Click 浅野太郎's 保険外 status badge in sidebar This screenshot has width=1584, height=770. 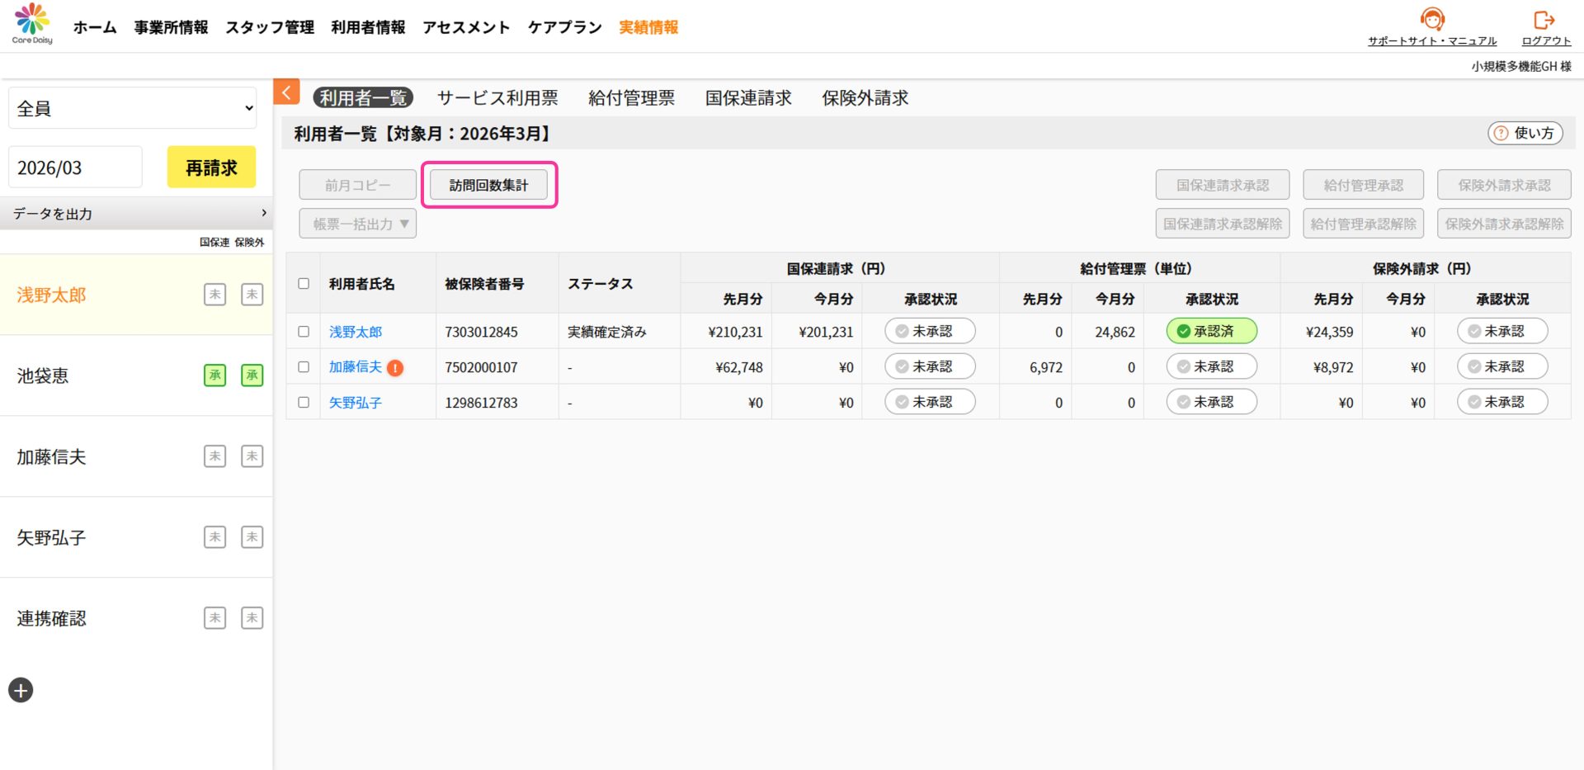(x=252, y=295)
